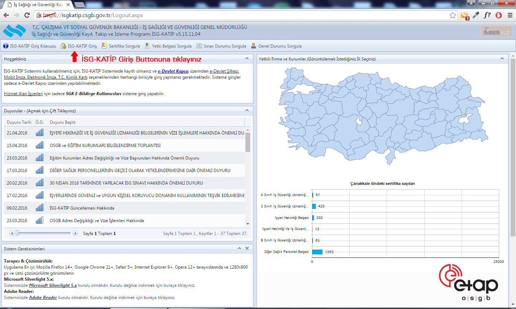Collapse the Yetkili Firma ve Kurumlar panel
This screenshot has width=516, height=309.
coord(502,58)
